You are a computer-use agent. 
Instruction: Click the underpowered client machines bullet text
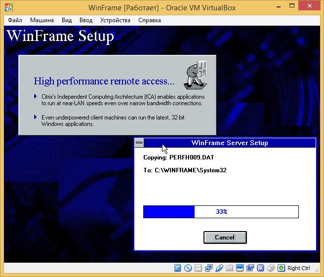[x=113, y=120]
